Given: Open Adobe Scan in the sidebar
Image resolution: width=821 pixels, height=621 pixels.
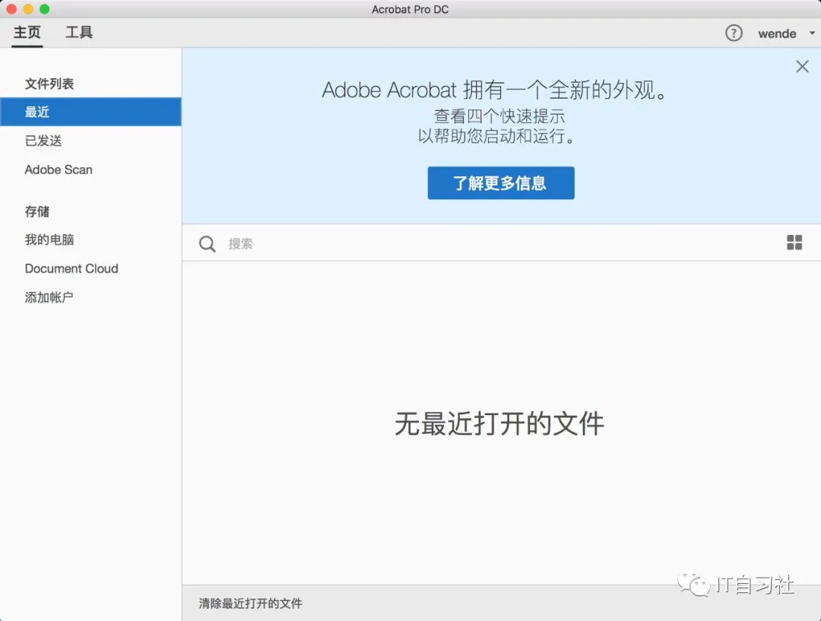Looking at the screenshot, I should click(x=59, y=170).
